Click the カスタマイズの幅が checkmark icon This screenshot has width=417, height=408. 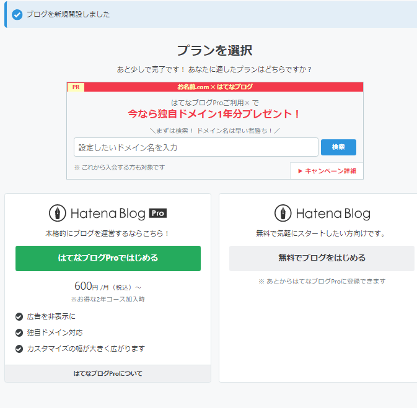(x=19, y=349)
